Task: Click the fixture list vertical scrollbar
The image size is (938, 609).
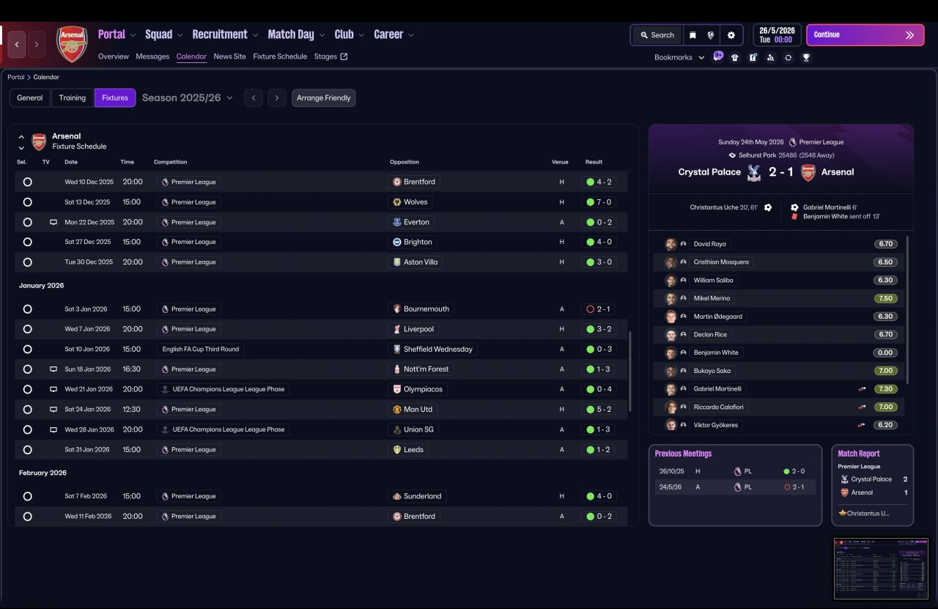Action: [x=630, y=370]
